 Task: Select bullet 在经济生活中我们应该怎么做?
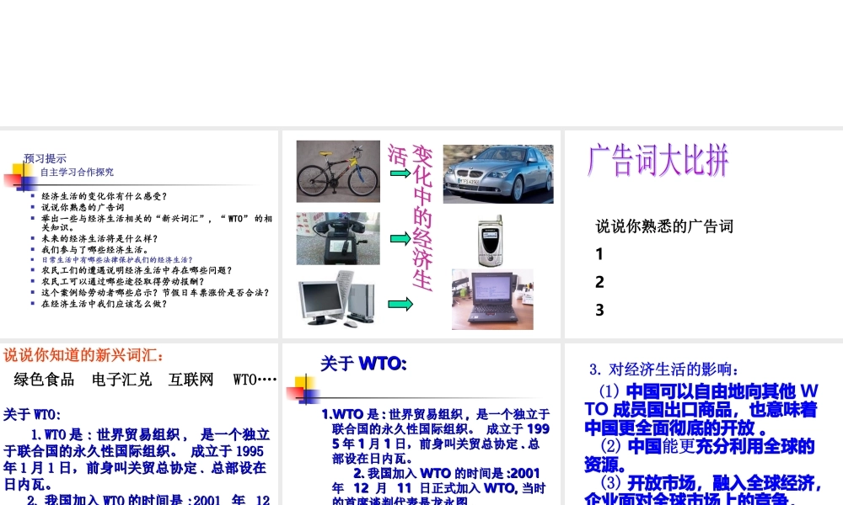click(105, 304)
